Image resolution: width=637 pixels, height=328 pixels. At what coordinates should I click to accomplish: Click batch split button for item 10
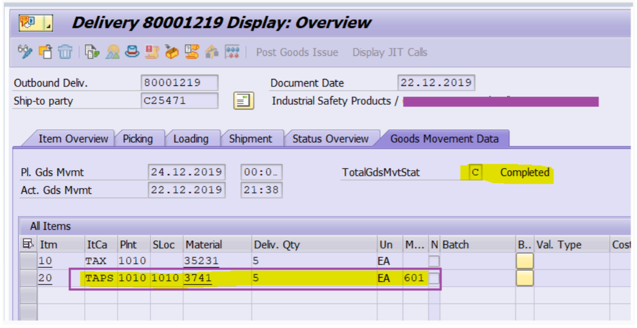tap(525, 261)
